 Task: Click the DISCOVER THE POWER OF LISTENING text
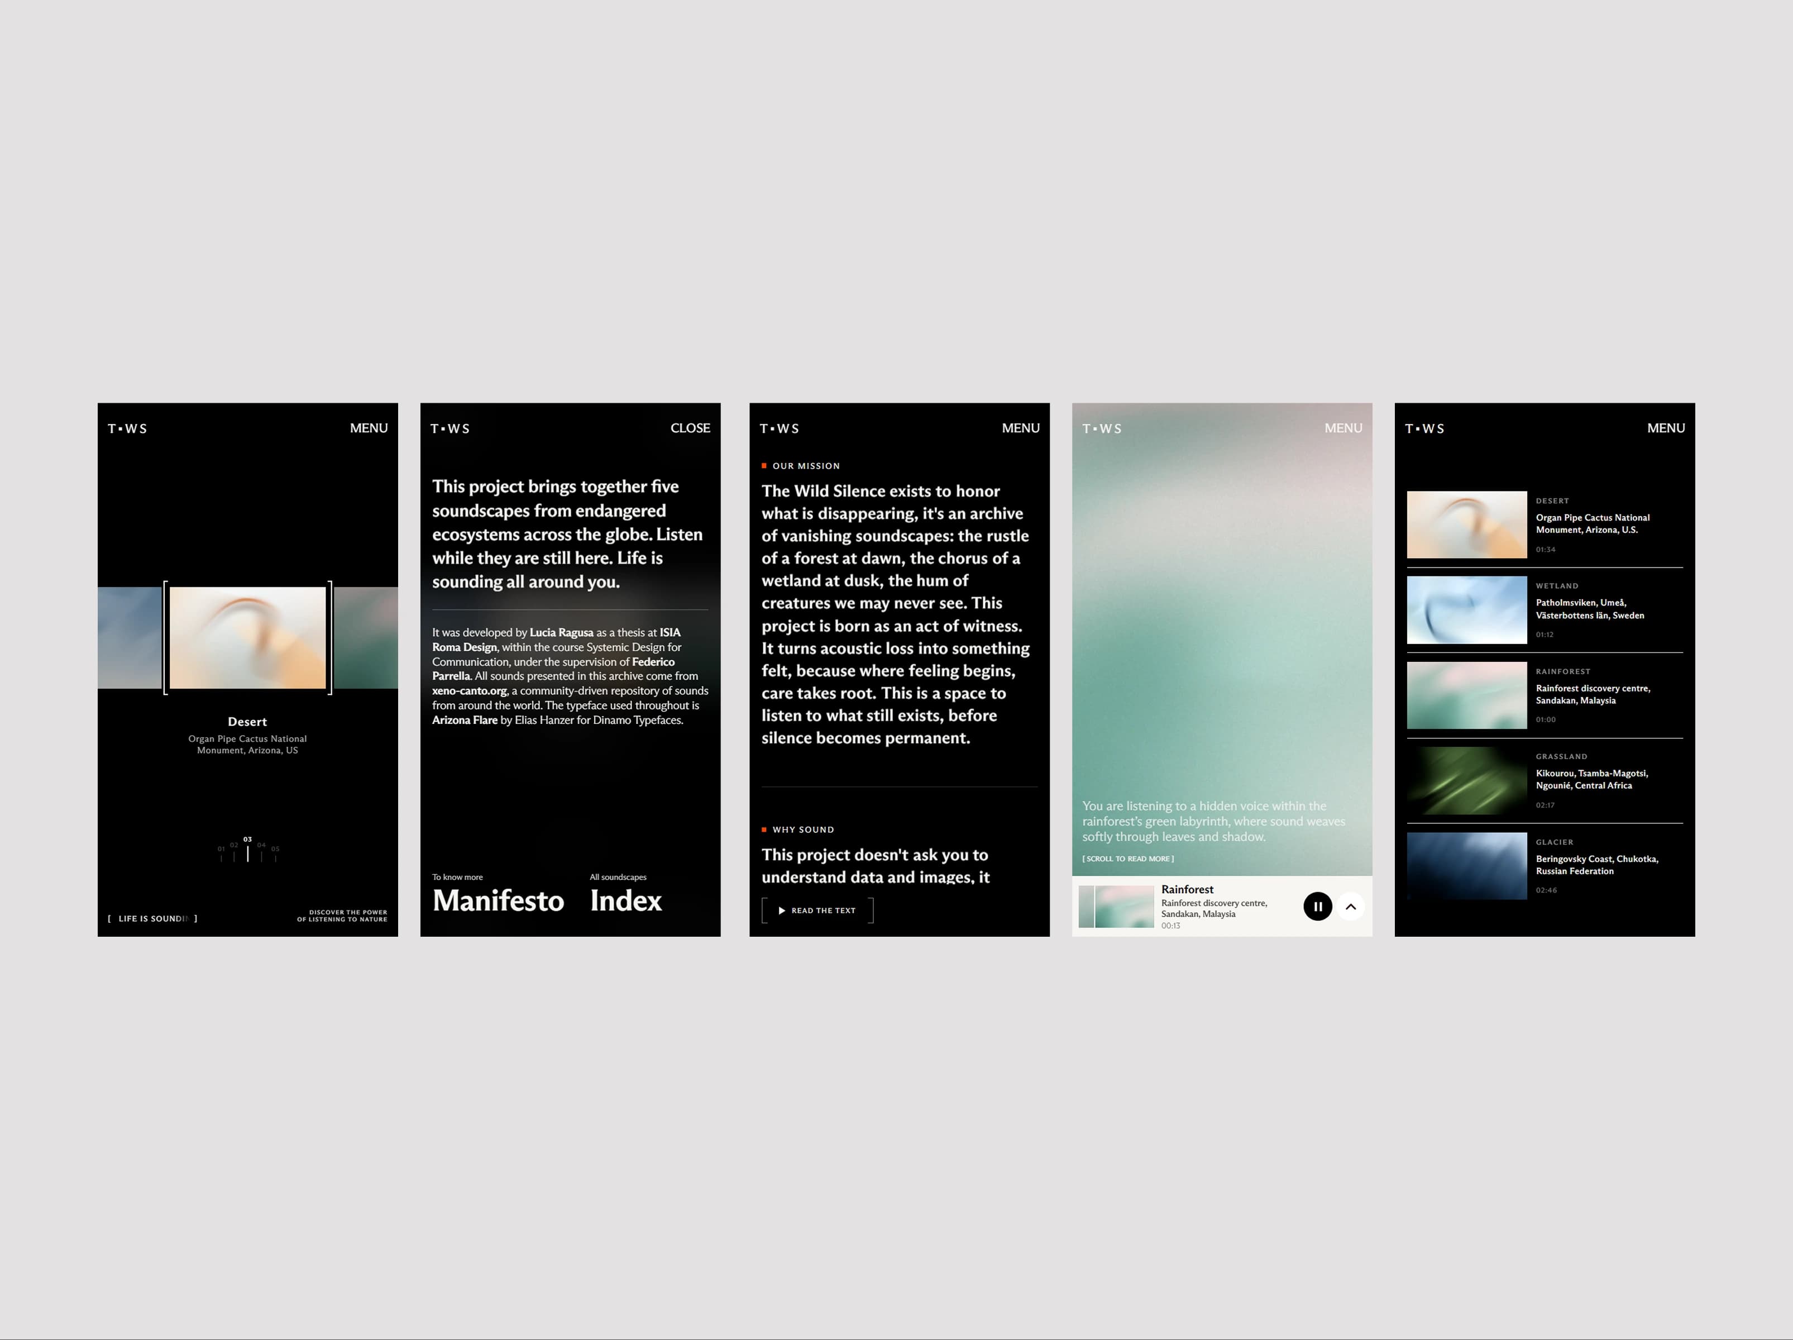tap(342, 915)
